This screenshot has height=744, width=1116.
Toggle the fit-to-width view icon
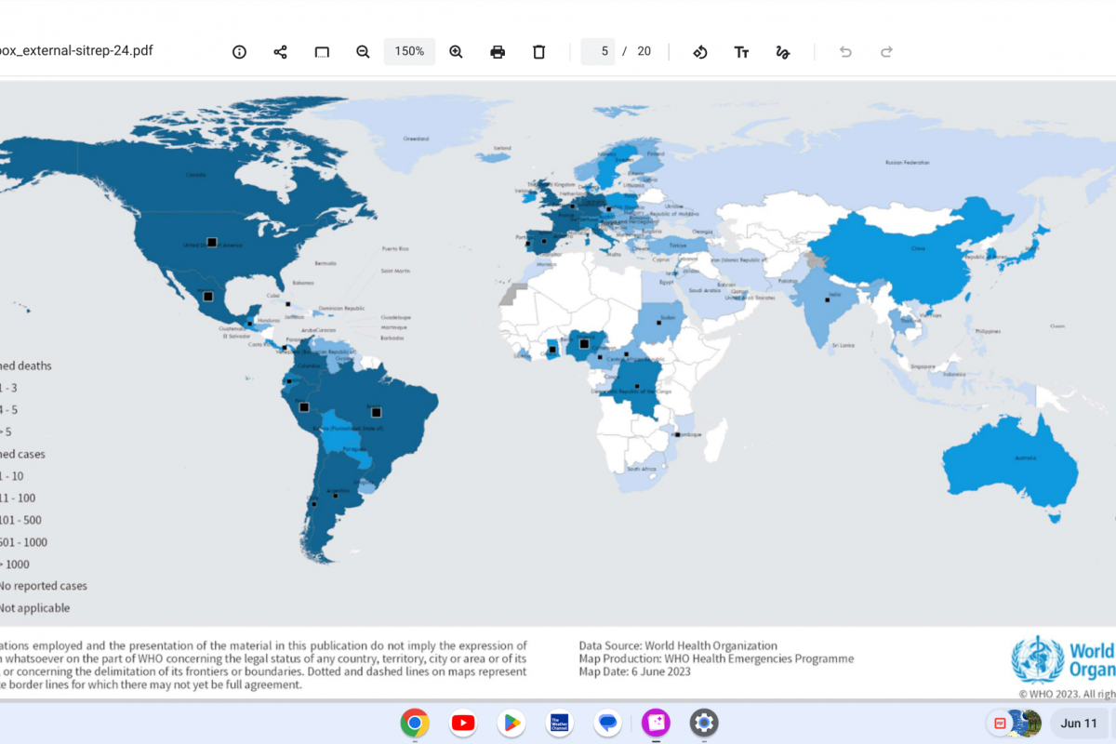point(322,52)
